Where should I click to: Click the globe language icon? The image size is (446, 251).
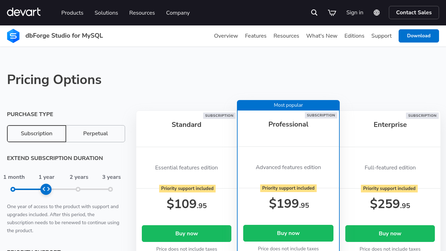pos(376,13)
